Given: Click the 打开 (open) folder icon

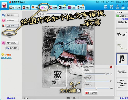Looking at the screenshot, I should point(105,7).
